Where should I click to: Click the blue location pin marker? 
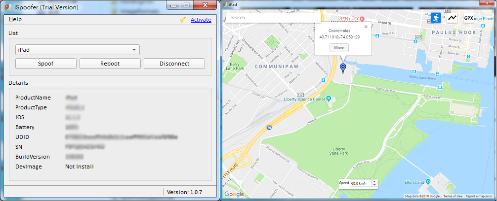coord(343,68)
